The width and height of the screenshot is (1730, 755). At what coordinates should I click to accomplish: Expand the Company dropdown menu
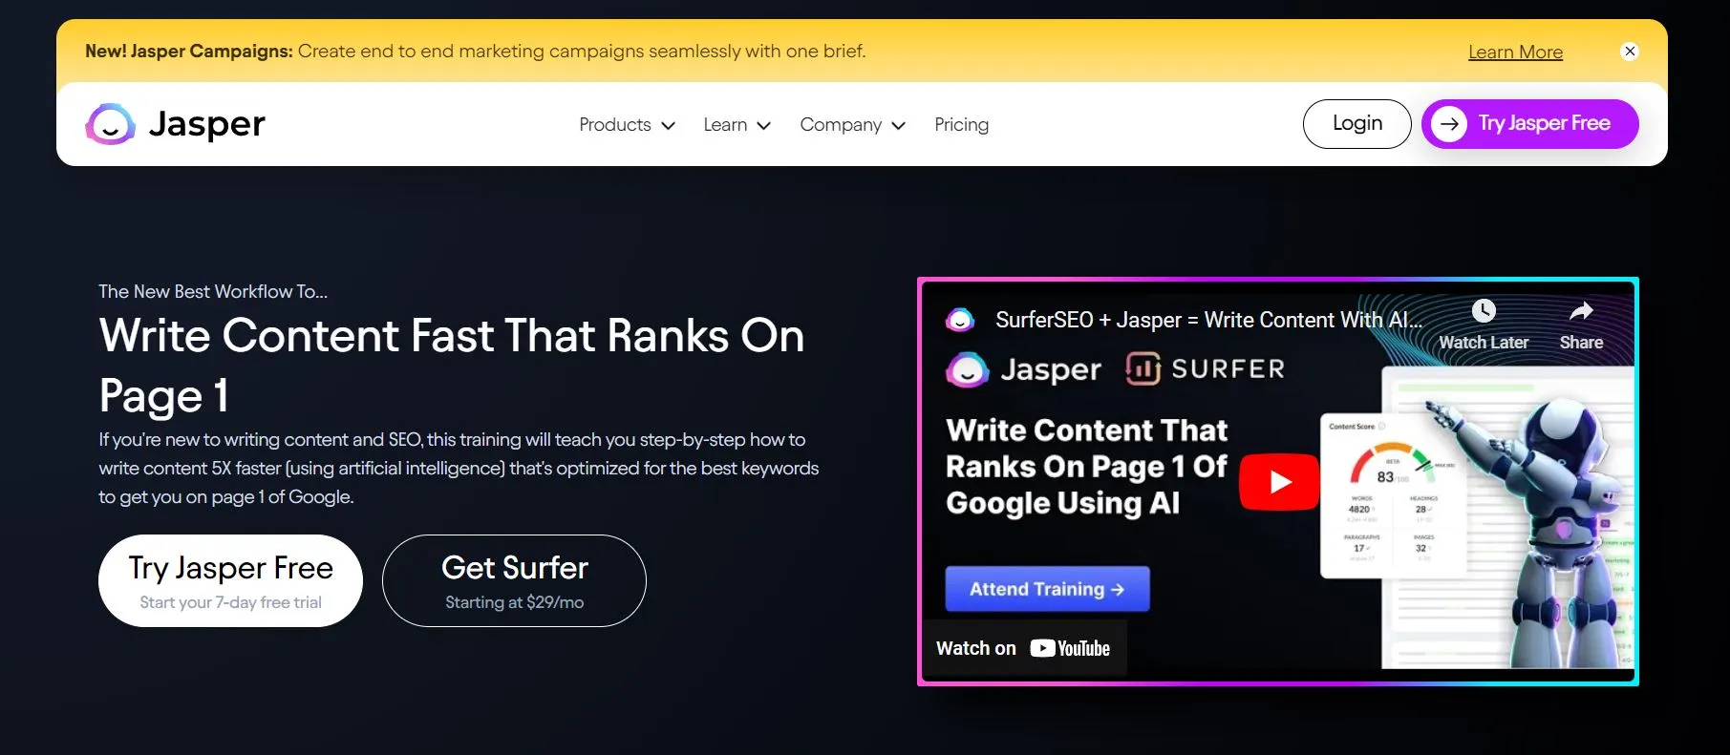point(852,125)
